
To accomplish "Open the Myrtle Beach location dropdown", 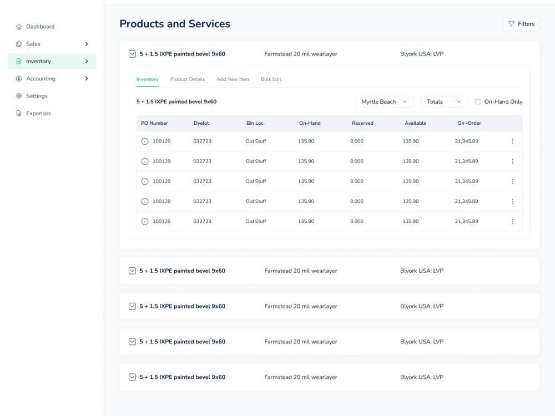I will (x=384, y=102).
